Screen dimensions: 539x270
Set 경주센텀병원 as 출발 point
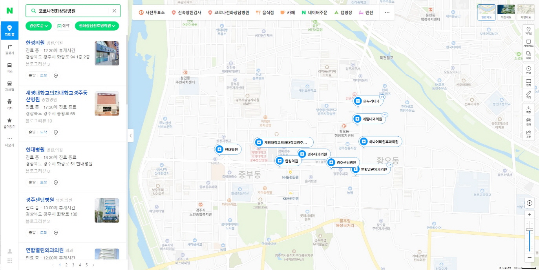[x=31, y=232]
